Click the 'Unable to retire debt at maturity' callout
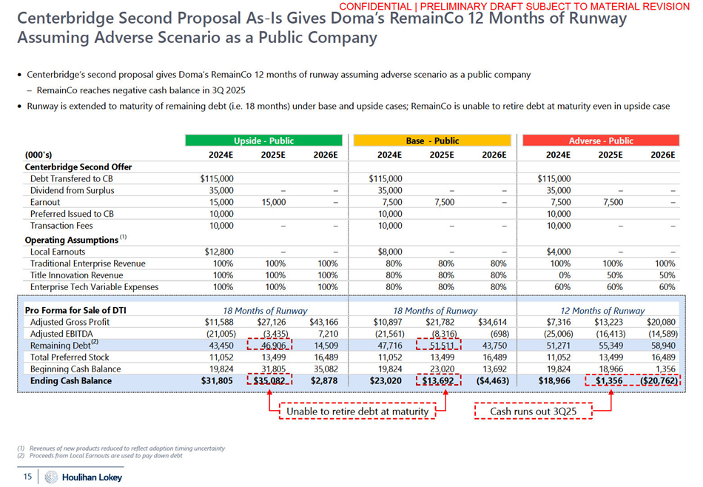Screen dimensions: 703x487 [357, 411]
